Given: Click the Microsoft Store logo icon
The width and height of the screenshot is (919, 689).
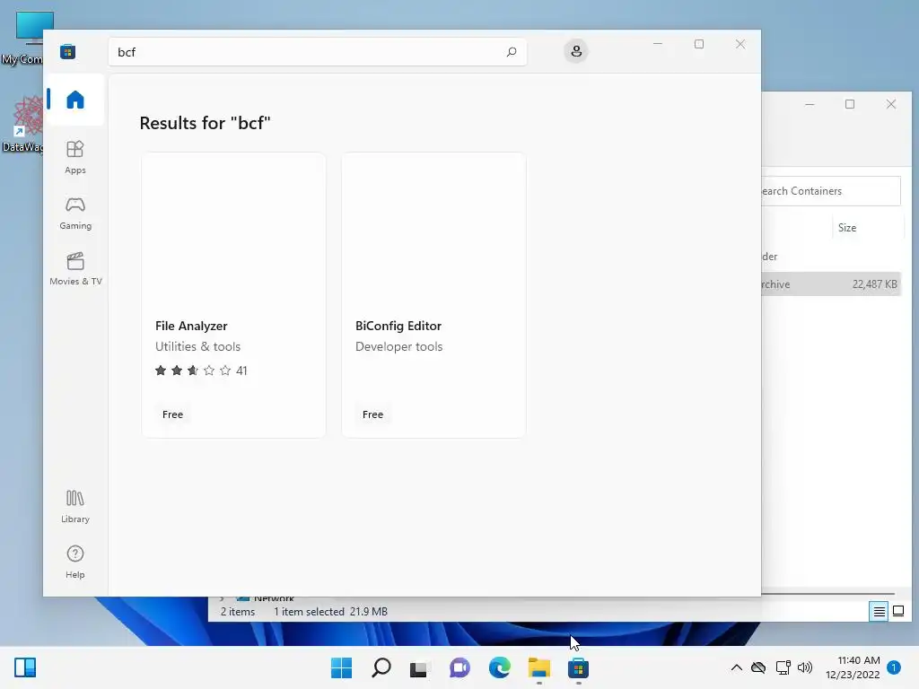Looking at the screenshot, I should (x=67, y=51).
